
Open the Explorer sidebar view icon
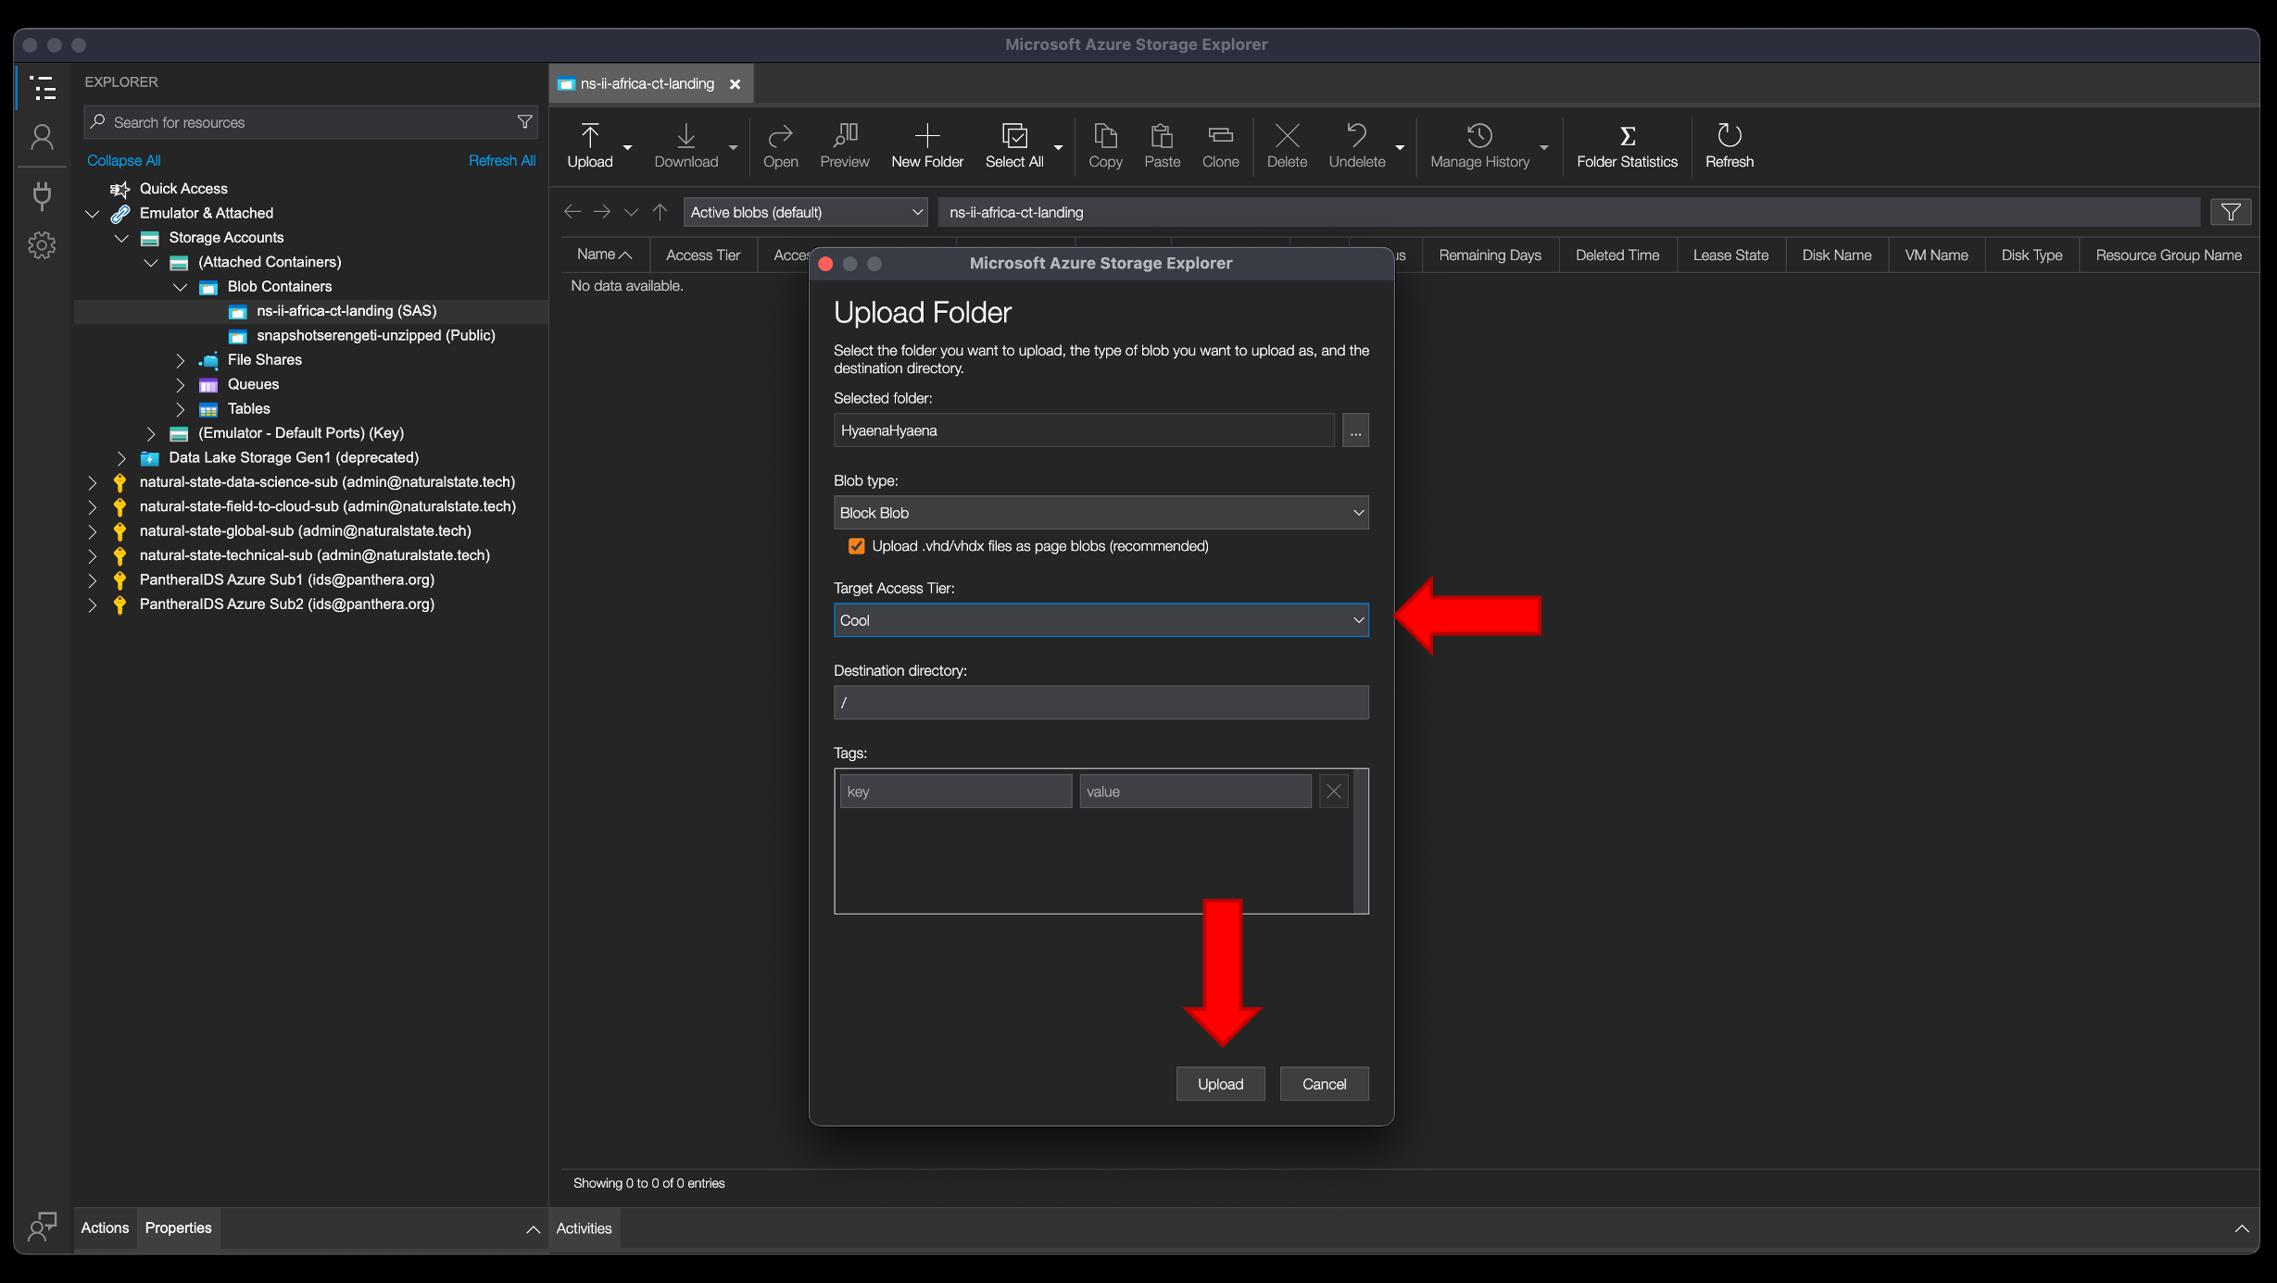pyautogui.click(x=43, y=88)
